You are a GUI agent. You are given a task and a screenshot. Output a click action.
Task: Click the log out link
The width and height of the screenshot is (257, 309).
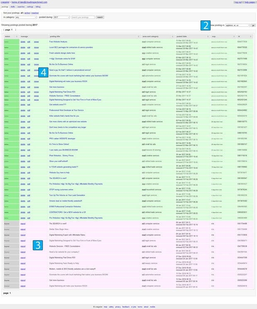238,2
